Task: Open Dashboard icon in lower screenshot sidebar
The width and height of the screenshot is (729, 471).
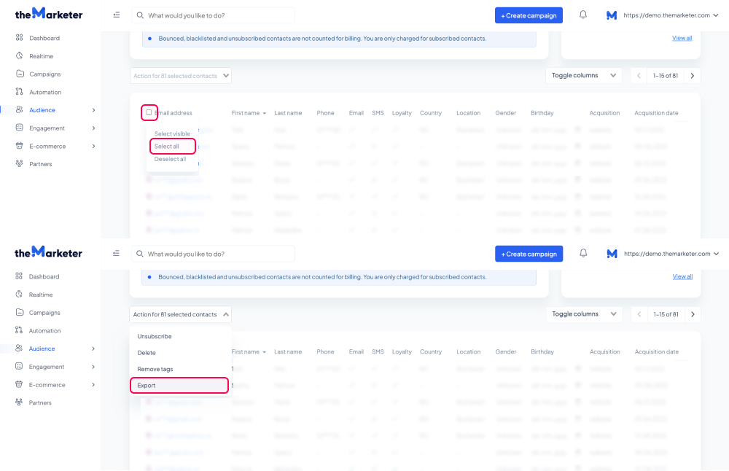Action: click(x=19, y=276)
